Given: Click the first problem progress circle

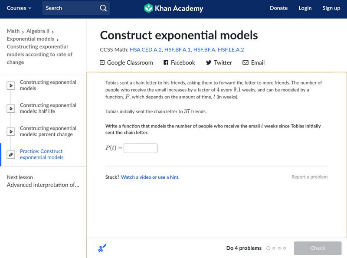Looking at the screenshot, I should (268, 248).
